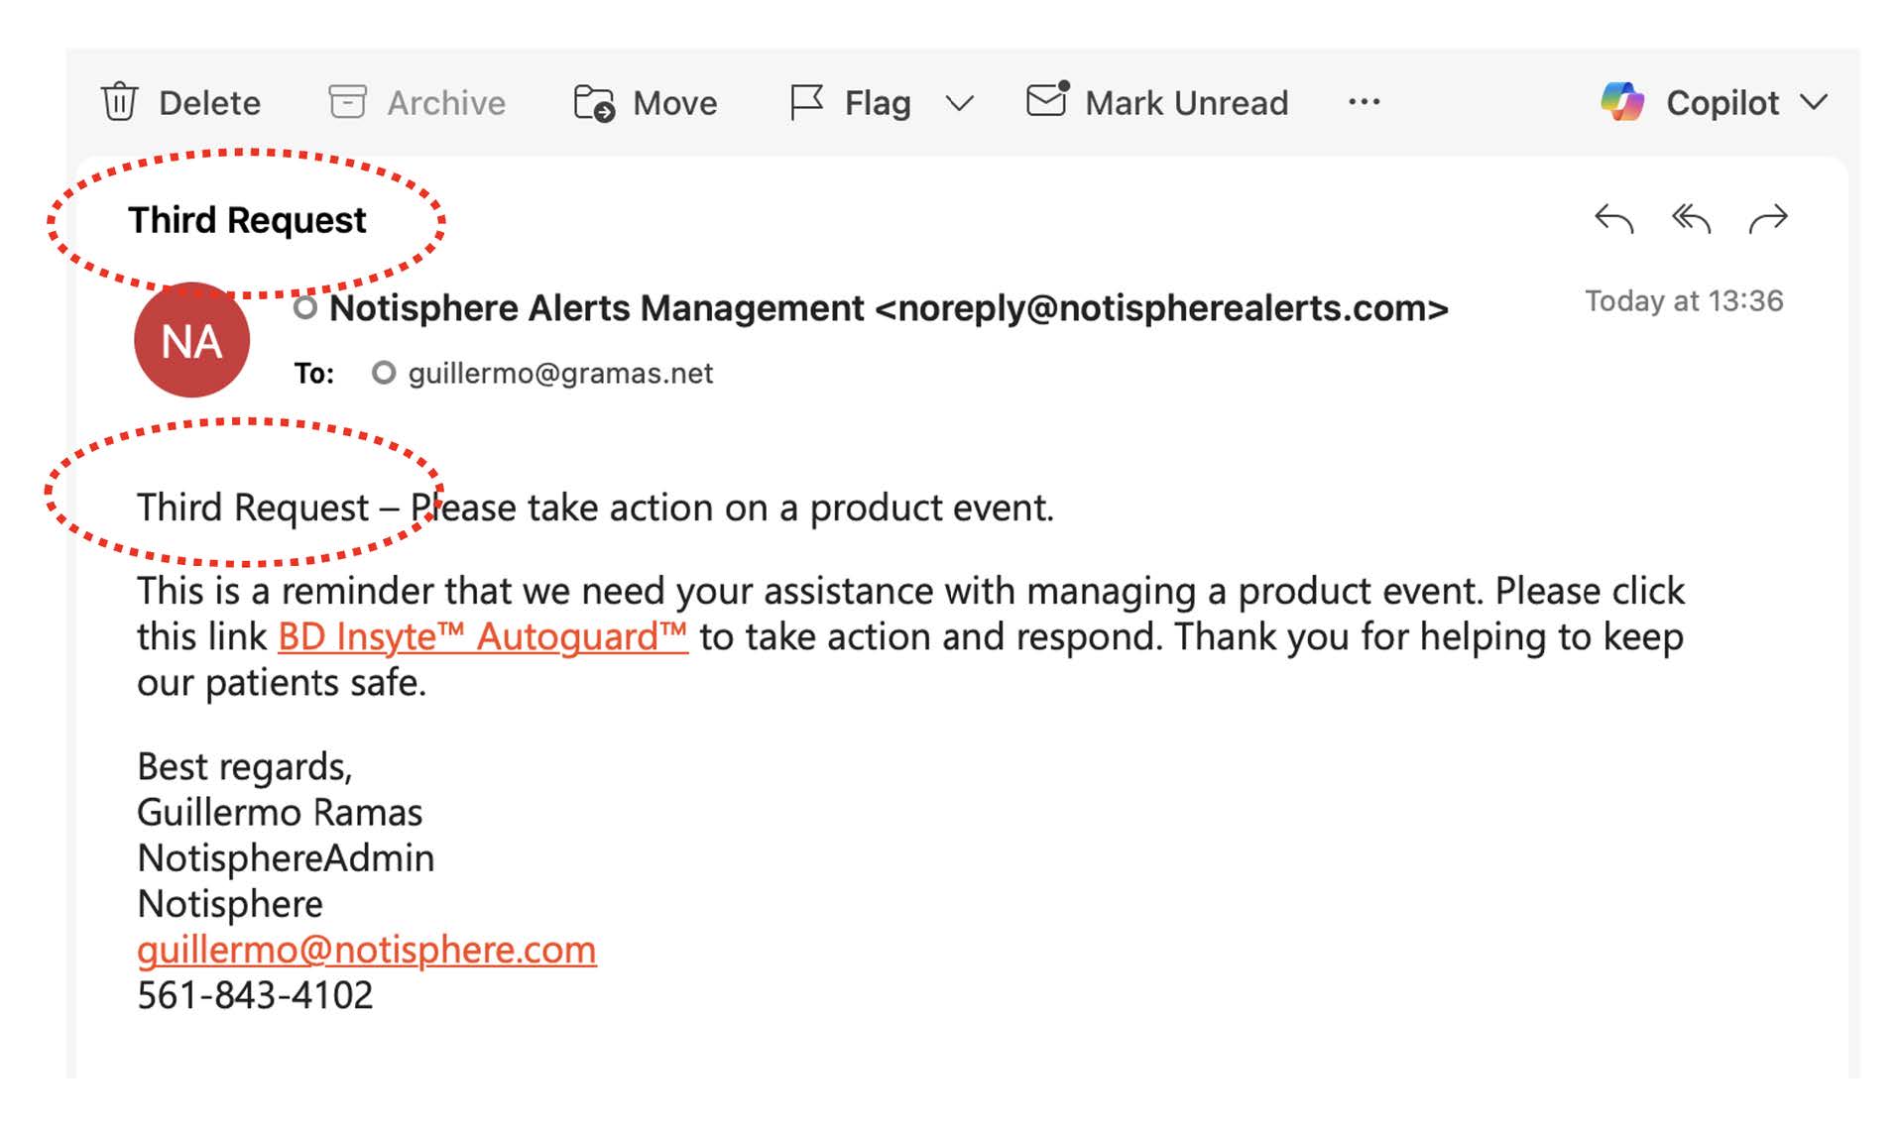
Task: Click the Move folder icon
Action: pos(594,102)
